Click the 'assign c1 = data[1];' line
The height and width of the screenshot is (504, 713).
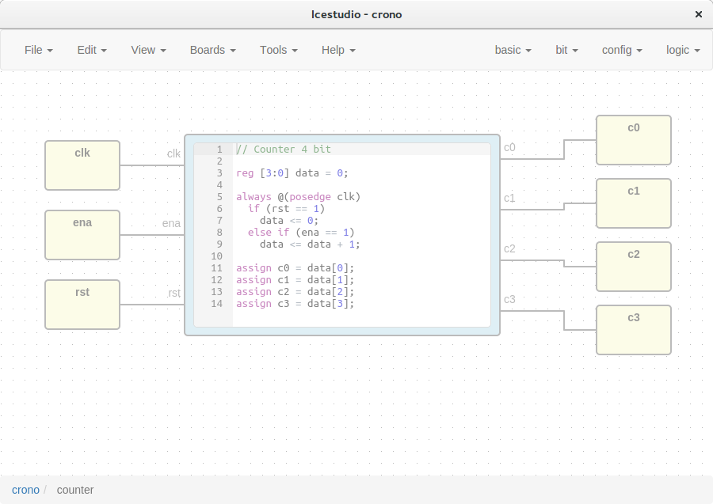point(295,280)
